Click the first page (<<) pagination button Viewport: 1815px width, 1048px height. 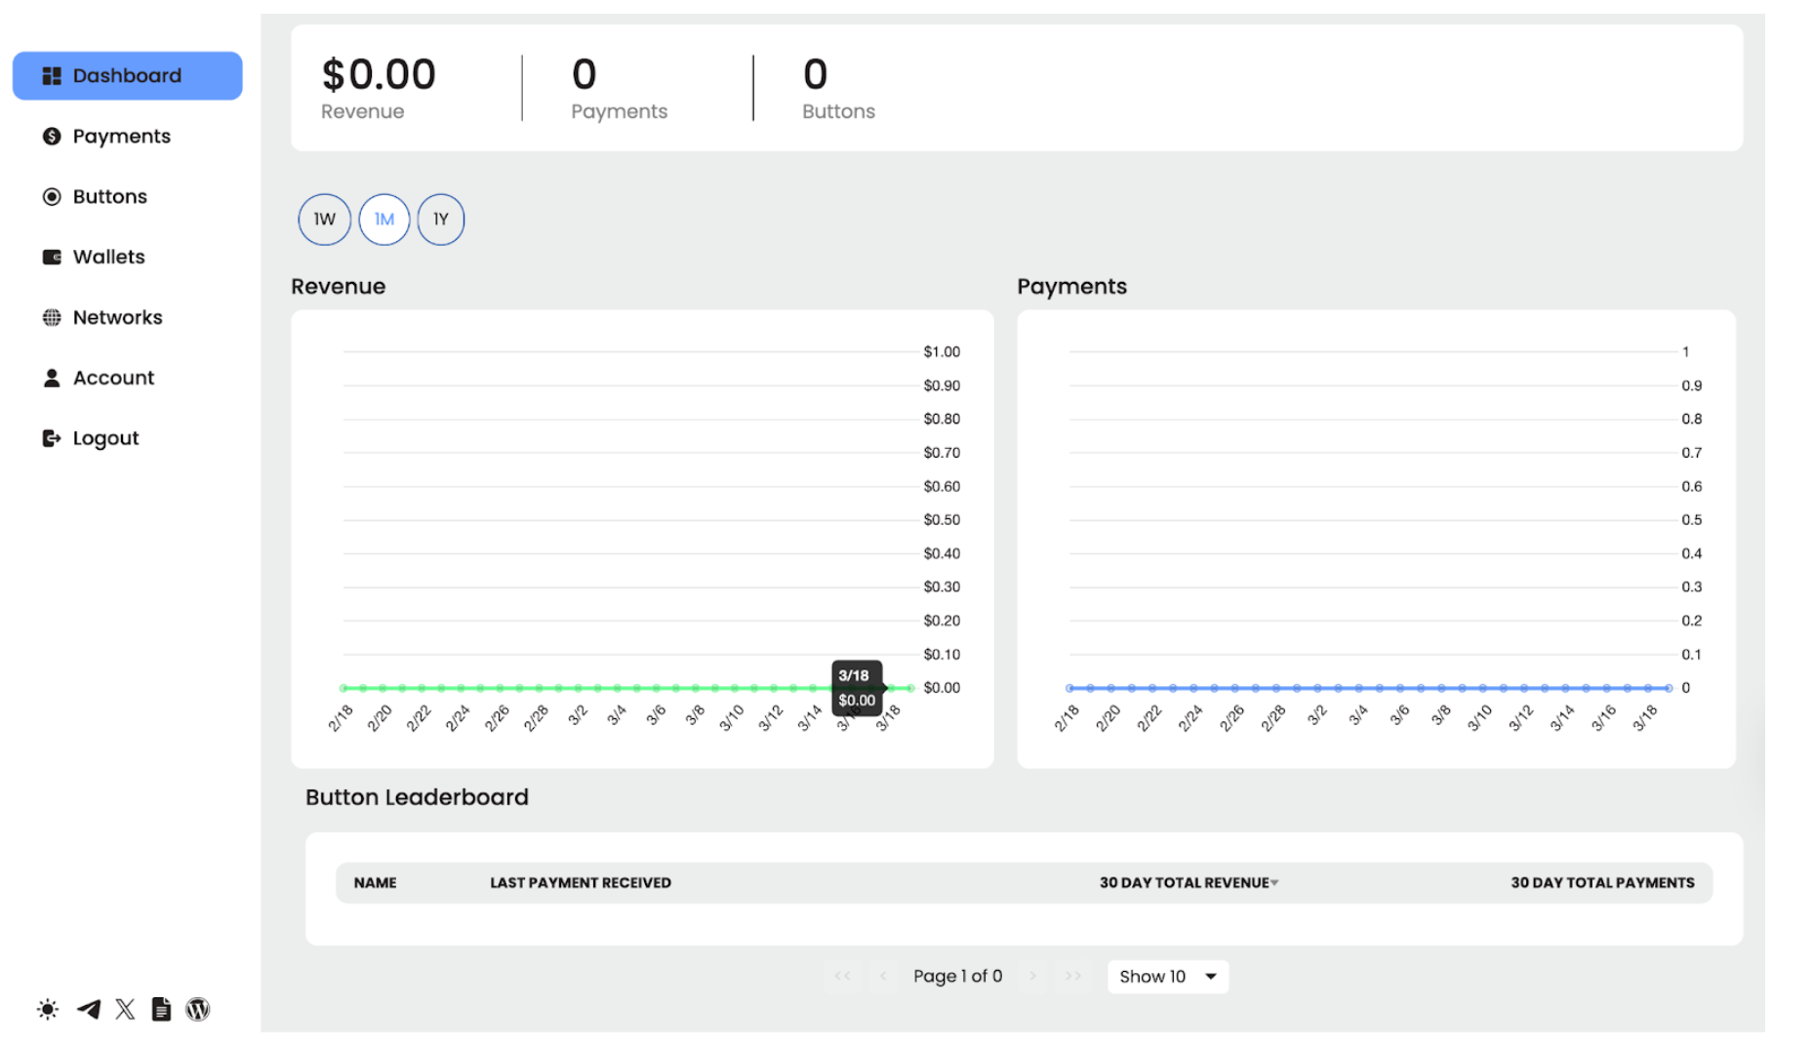pyautogui.click(x=842, y=976)
